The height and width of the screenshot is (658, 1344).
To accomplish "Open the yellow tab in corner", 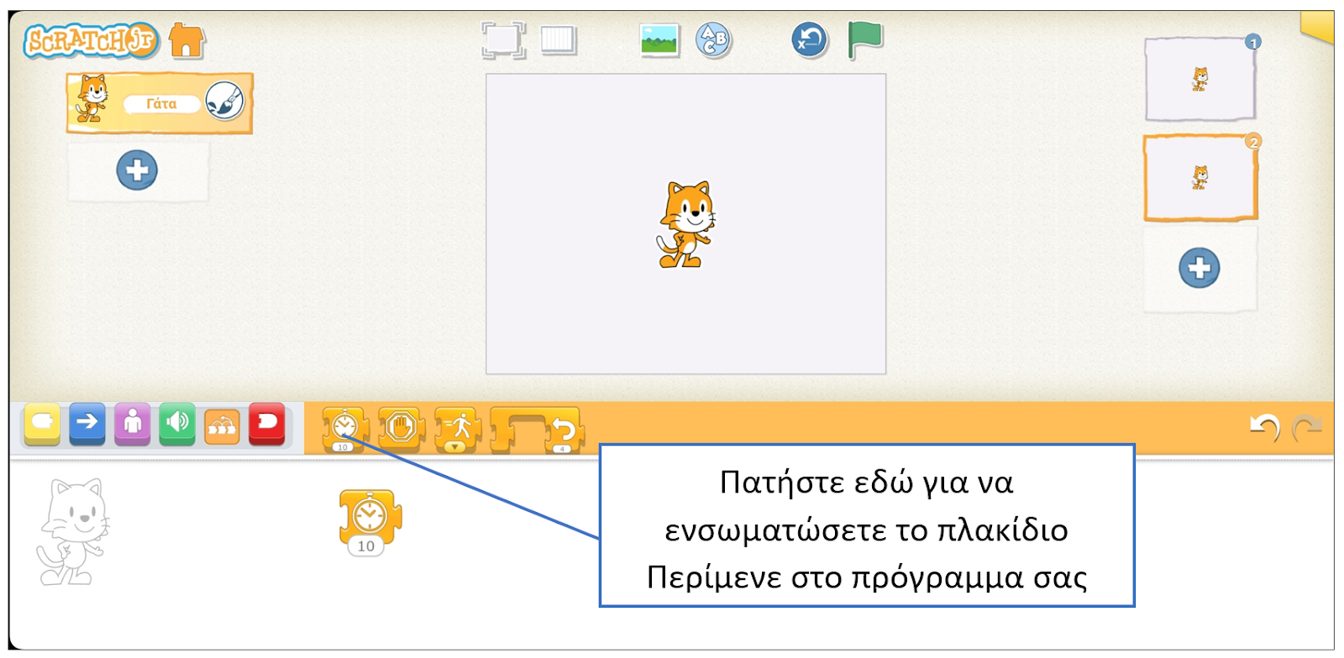I will (x=1317, y=26).
